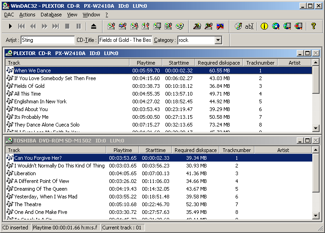Sort PLEXTOR list by Playtime column header
Viewport: 325px width, 233px height.
146,63
